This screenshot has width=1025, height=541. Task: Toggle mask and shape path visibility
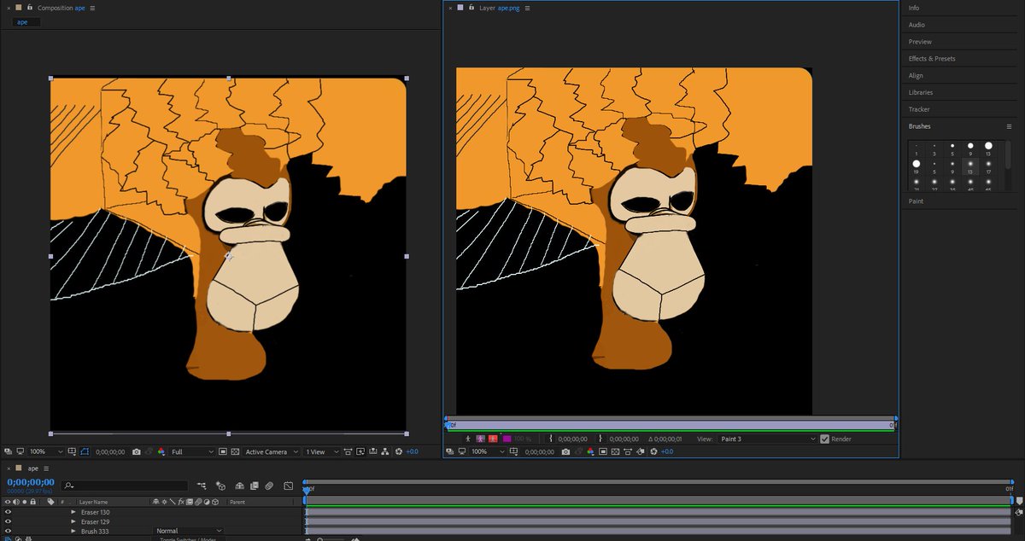point(84,451)
